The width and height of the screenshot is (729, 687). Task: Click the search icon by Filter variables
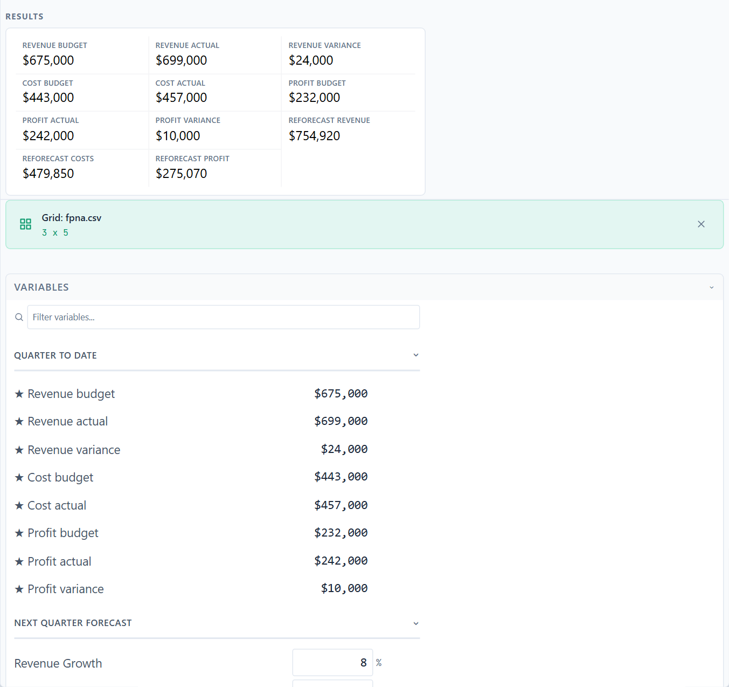19,317
